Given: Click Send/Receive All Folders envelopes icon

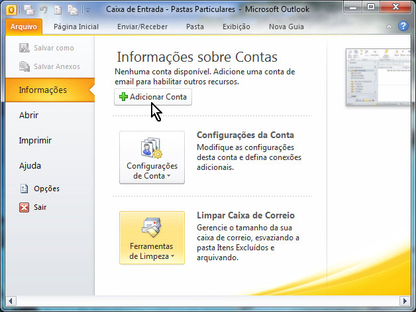Looking at the screenshot, I should [x=29, y=10].
